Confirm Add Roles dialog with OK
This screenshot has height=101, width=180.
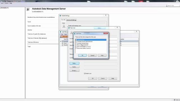pyautogui.click(x=82, y=56)
